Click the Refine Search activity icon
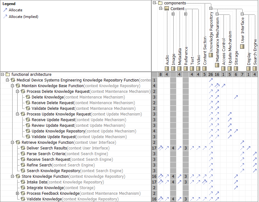 point(23,165)
